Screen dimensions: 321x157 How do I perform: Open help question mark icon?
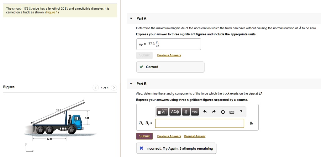click(241, 112)
